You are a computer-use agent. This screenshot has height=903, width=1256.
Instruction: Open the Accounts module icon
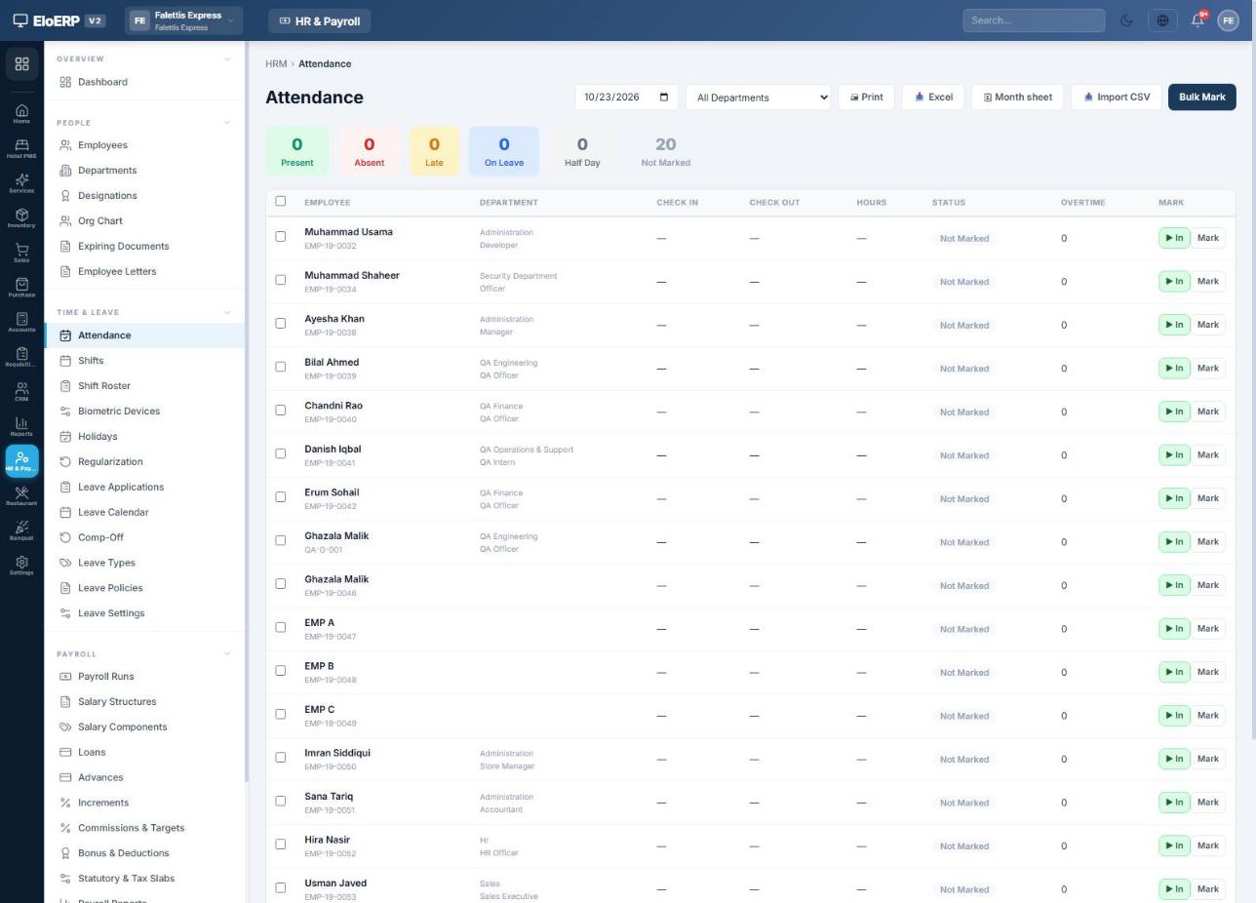(21, 323)
